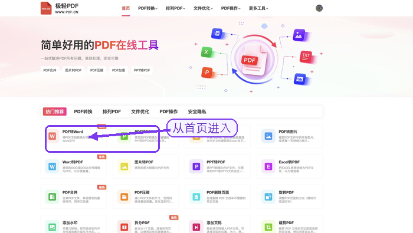The image size is (413, 233).
Task: Open the Excel转PDF card icon
Action: point(268,166)
